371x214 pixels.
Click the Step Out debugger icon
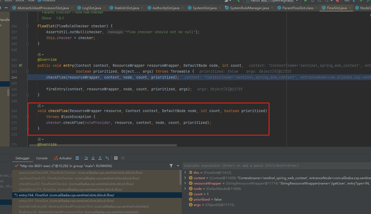100,158
